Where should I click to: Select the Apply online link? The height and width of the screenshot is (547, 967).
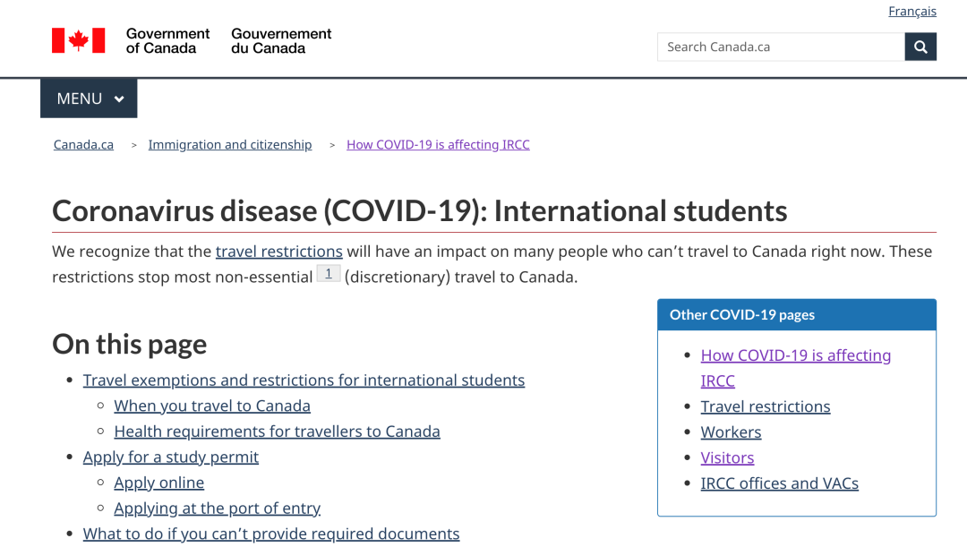pos(159,483)
